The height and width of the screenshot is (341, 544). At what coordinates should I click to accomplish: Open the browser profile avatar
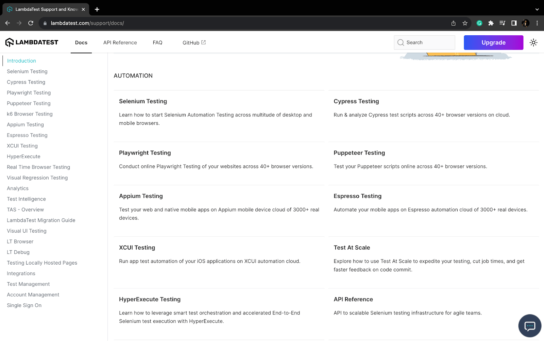525,23
